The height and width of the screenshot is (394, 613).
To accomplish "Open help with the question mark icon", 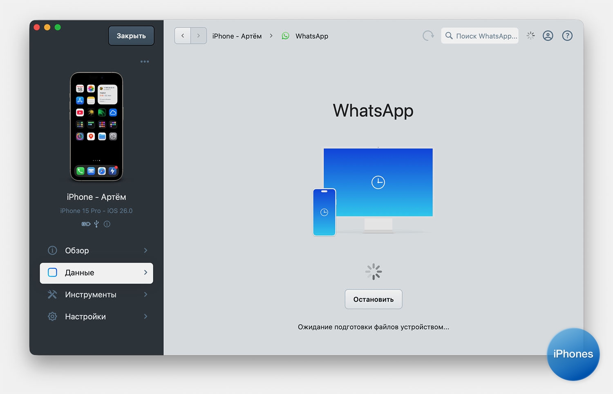I will (567, 36).
